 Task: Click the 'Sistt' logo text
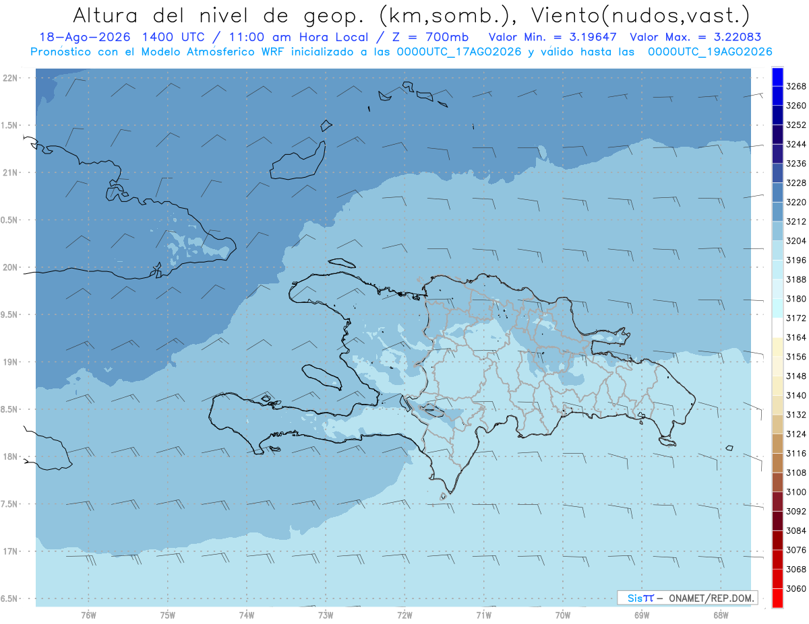point(640,598)
